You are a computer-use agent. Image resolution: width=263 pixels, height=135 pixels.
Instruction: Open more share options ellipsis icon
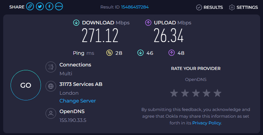point(59,7)
